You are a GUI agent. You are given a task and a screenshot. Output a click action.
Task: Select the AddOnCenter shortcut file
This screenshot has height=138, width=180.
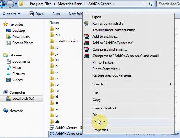click(66, 128)
